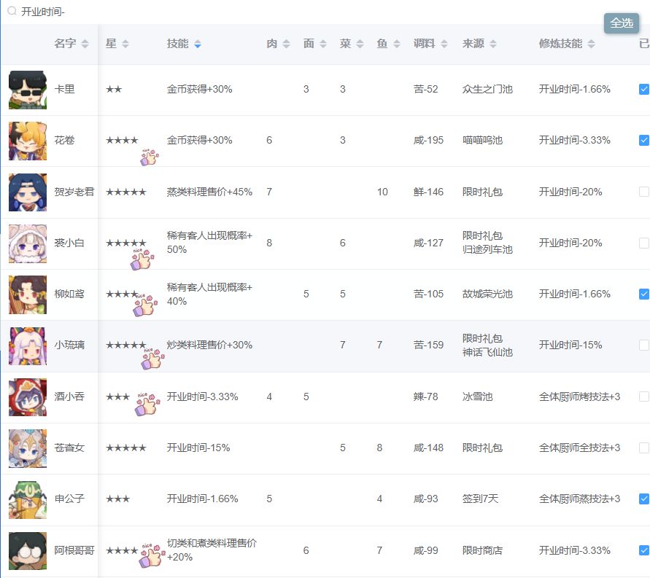Check the 小琉璃 row checkbox

643,345
